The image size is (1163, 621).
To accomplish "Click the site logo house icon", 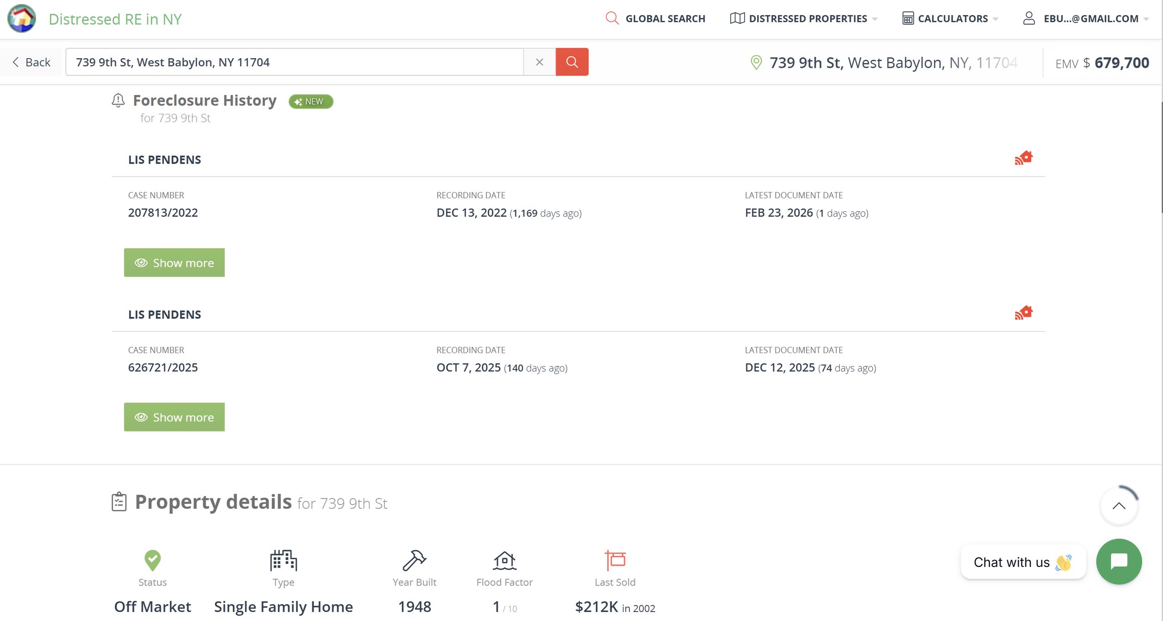I will tap(21, 19).
